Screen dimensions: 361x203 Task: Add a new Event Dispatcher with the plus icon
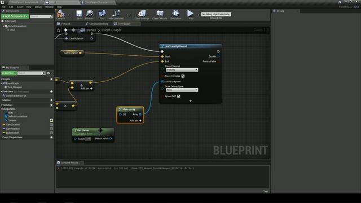pos(51,137)
